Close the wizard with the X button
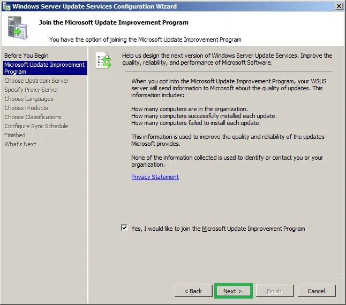The image size is (346, 305). [339, 6]
